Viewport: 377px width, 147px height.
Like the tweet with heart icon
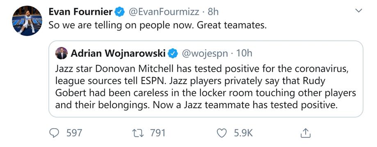pos(222,134)
